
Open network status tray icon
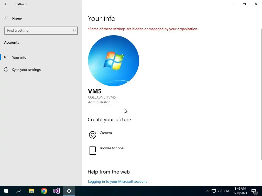click(214, 191)
